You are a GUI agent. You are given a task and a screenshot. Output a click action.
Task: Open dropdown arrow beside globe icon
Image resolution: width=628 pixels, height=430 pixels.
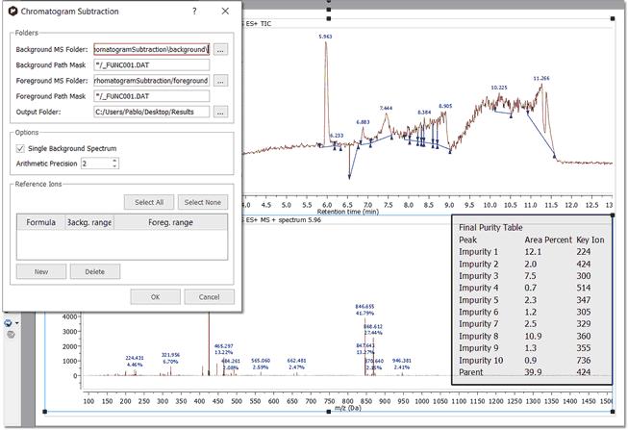15,324
